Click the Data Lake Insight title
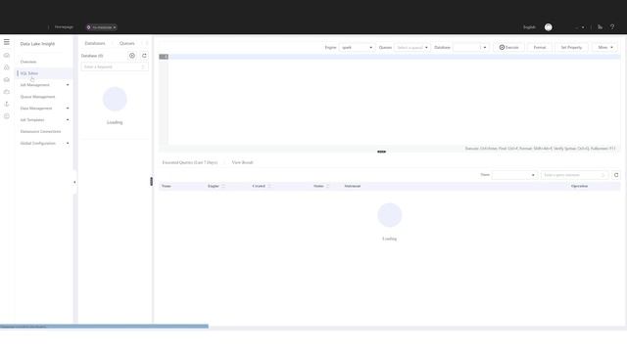The image size is (627, 352). [x=37, y=44]
